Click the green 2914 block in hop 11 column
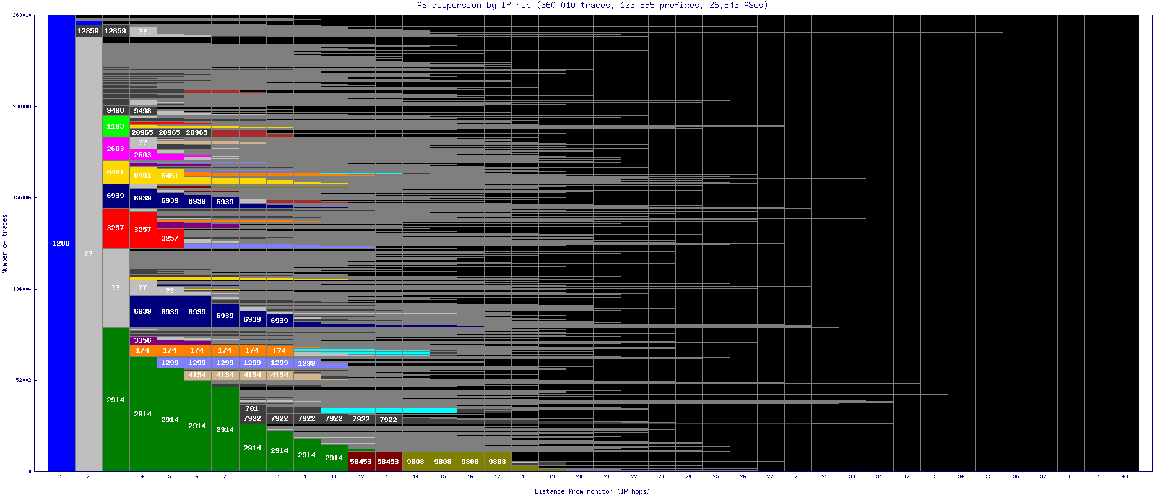Screen dimensions: 1153x495 (334, 458)
